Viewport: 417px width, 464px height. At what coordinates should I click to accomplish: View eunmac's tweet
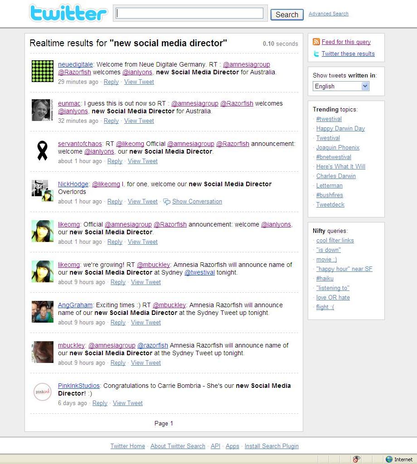pyautogui.click(x=139, y=121)
